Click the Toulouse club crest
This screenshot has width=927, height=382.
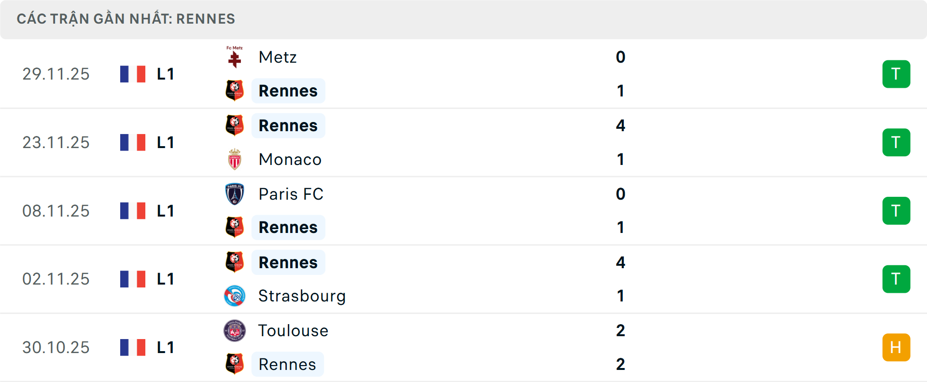(235, 330)
